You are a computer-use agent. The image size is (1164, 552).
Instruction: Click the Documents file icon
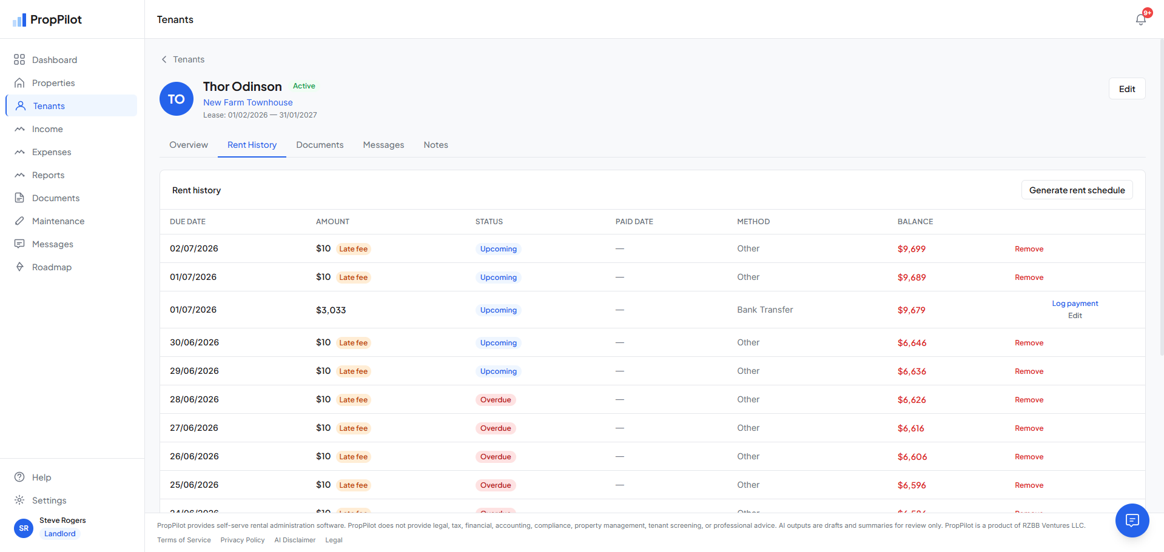[19, 198]
